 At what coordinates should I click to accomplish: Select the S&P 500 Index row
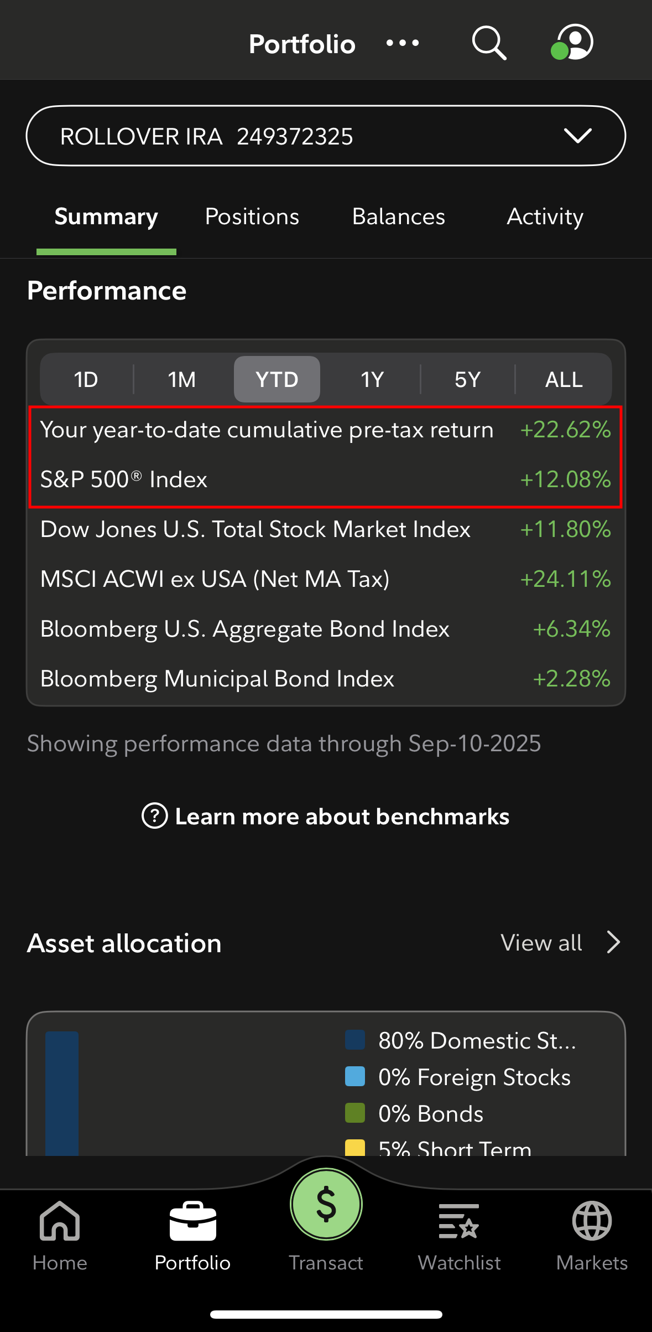[326, 479]
